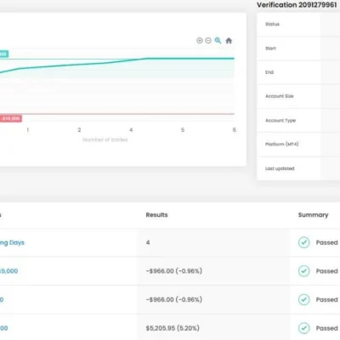340x340 pixels.
Task: Click the green balance line on chart
Action: (x=184, y=59)
